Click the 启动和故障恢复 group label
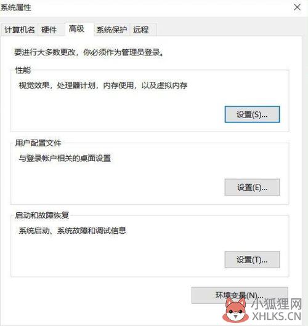 point(42,215)
